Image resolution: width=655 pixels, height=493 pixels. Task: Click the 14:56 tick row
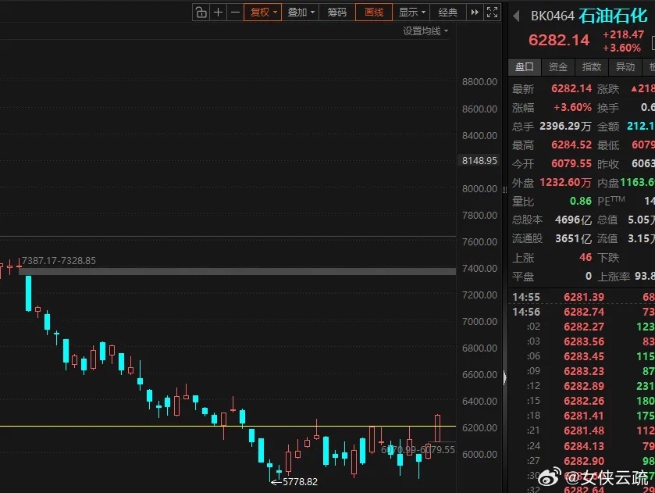coord(582,312)
